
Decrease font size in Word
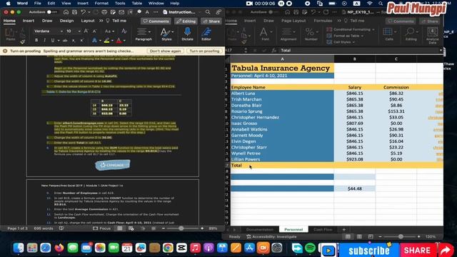(94, 31)
